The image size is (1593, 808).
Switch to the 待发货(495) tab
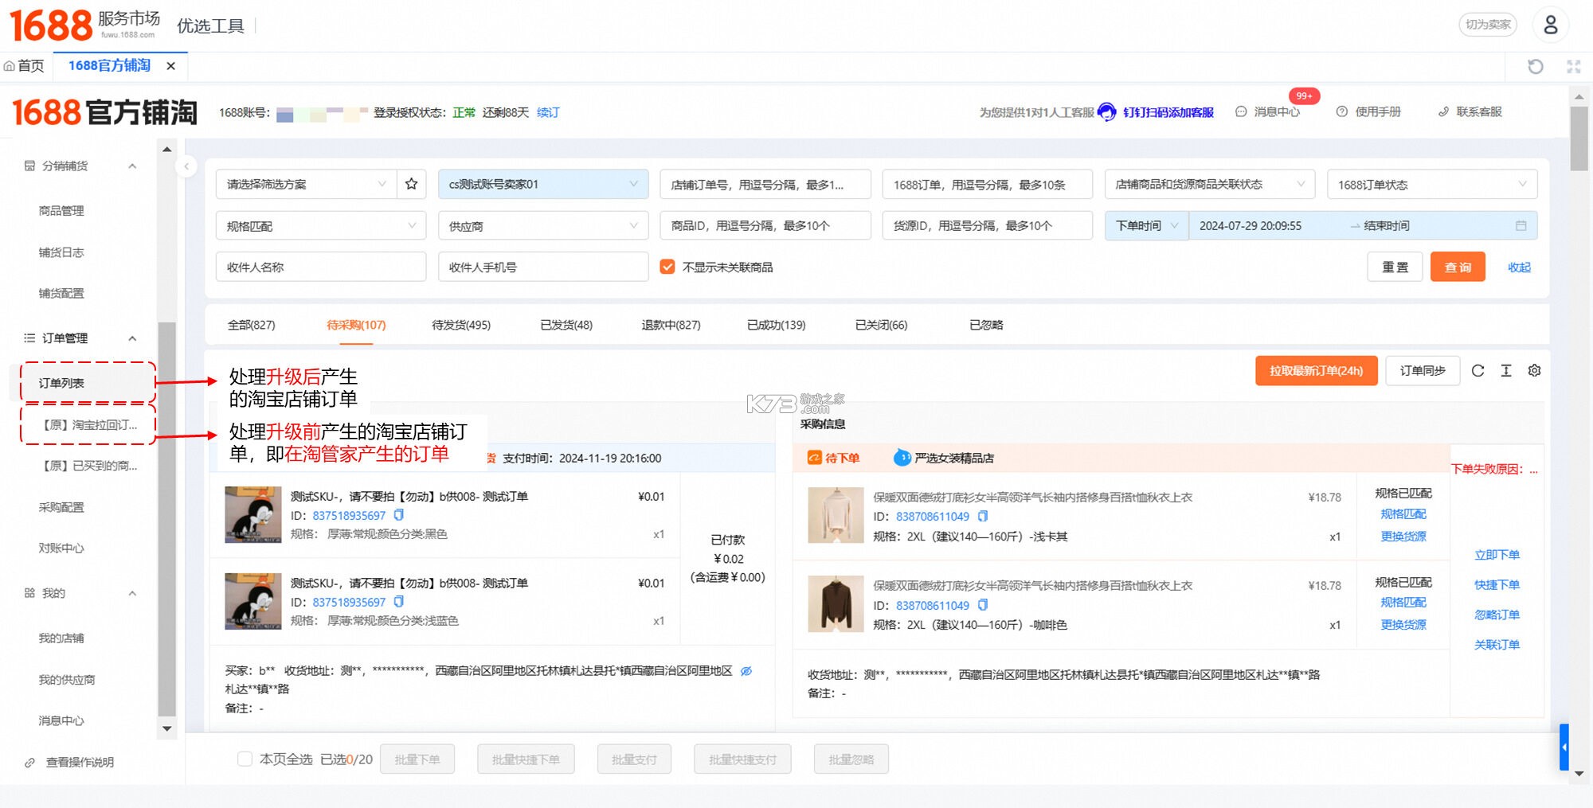pyautogui.click(x=461, y=325)
